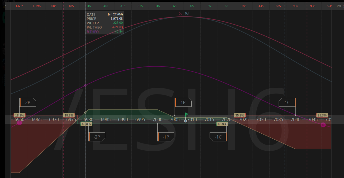Select the red 0d curve label

(x=180, y=13)
